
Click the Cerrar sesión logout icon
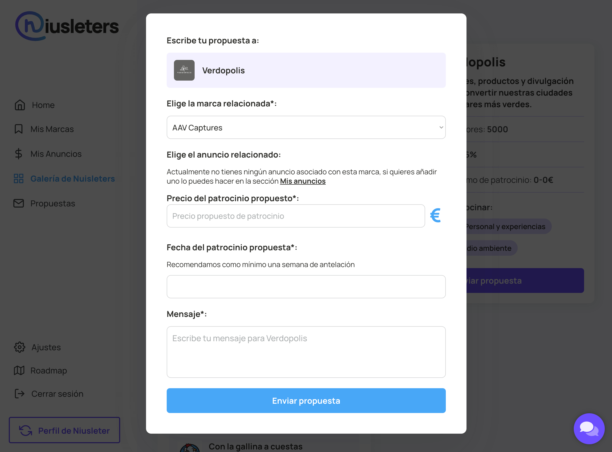click(x=19, y=394)
